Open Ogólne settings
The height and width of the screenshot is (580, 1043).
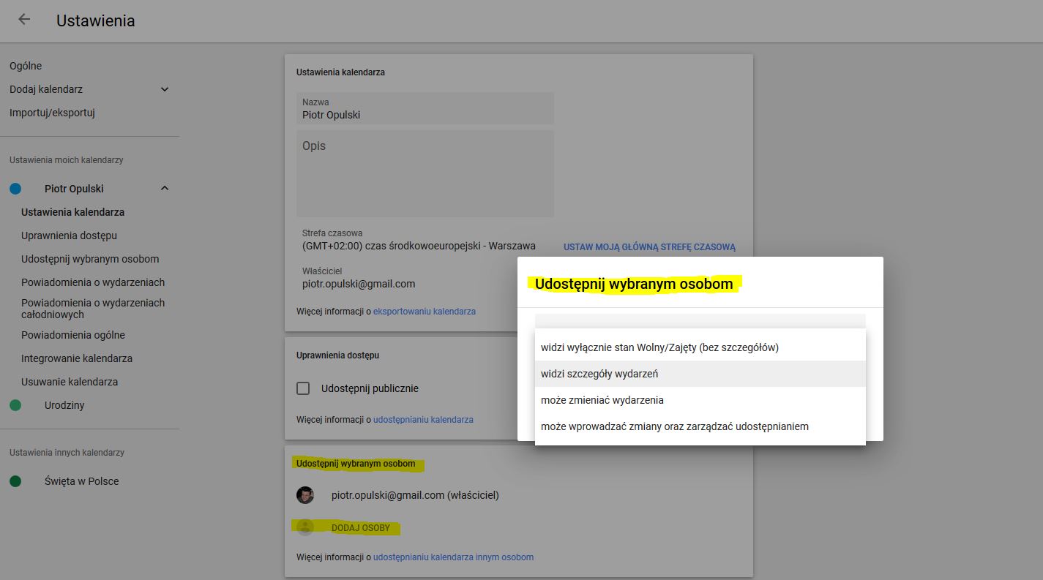26,66
